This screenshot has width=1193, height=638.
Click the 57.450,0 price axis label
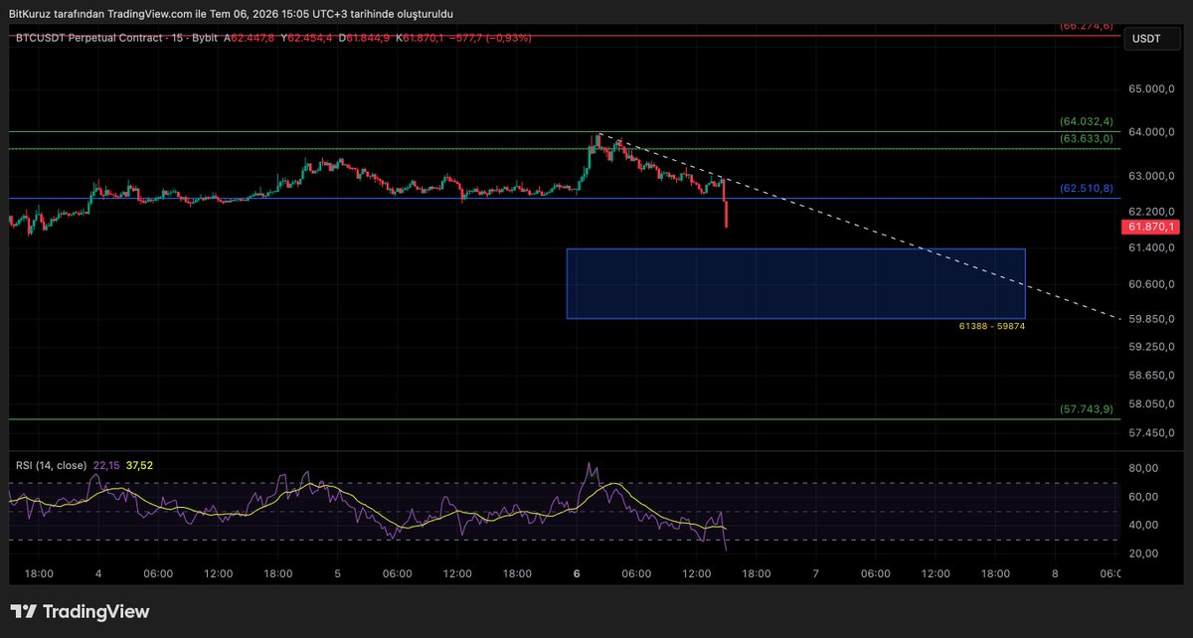coord(1151,433)
